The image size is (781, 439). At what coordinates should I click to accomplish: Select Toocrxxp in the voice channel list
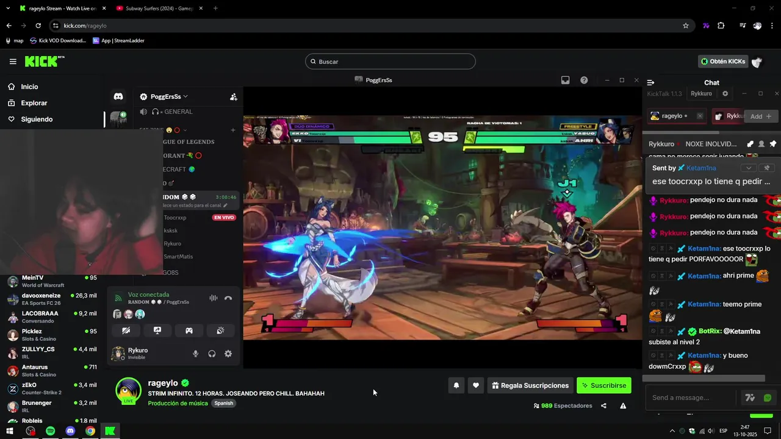(175, 218)
